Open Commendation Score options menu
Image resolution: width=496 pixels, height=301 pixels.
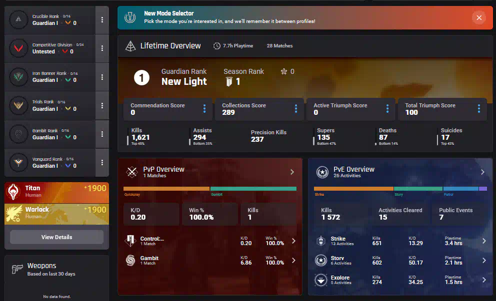[204, 109]
